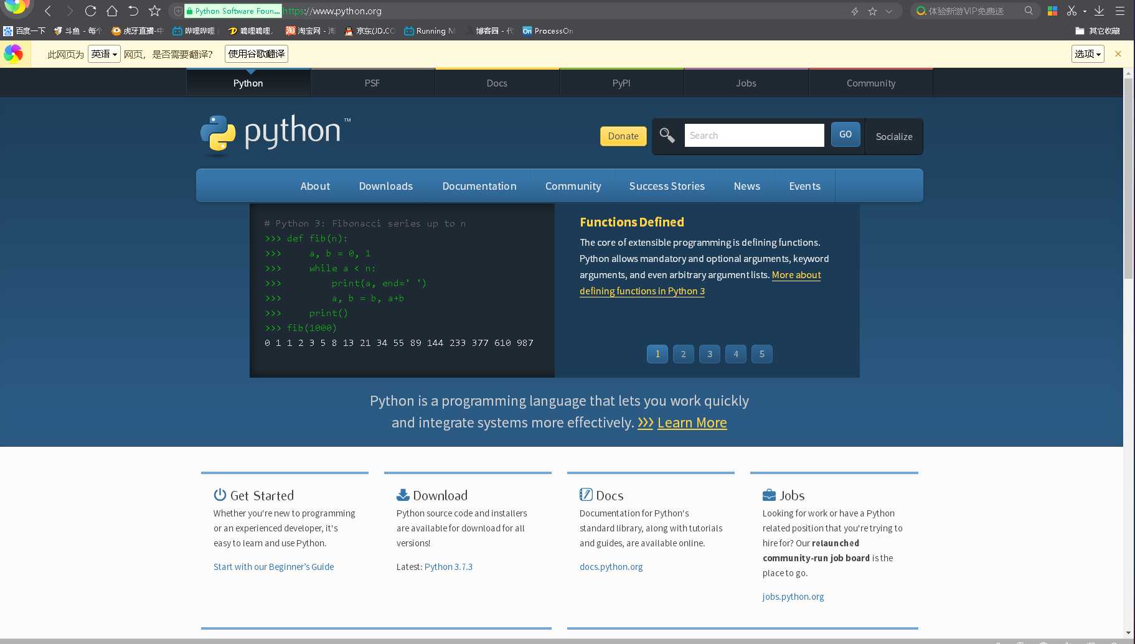Open the jobs.python.org link
Screen dimensions: 1135x644
(793, 597)
